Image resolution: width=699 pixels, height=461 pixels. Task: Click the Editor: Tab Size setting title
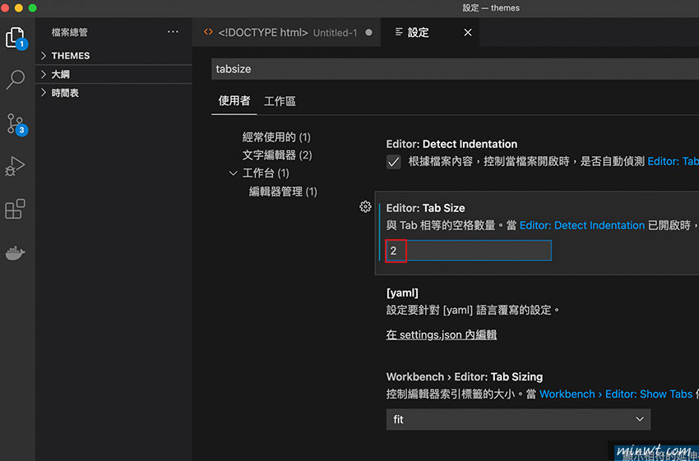[425, 208]
